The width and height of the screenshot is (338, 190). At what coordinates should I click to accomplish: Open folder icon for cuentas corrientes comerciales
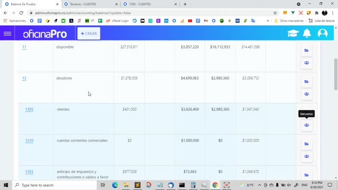[x=306, y=144]
